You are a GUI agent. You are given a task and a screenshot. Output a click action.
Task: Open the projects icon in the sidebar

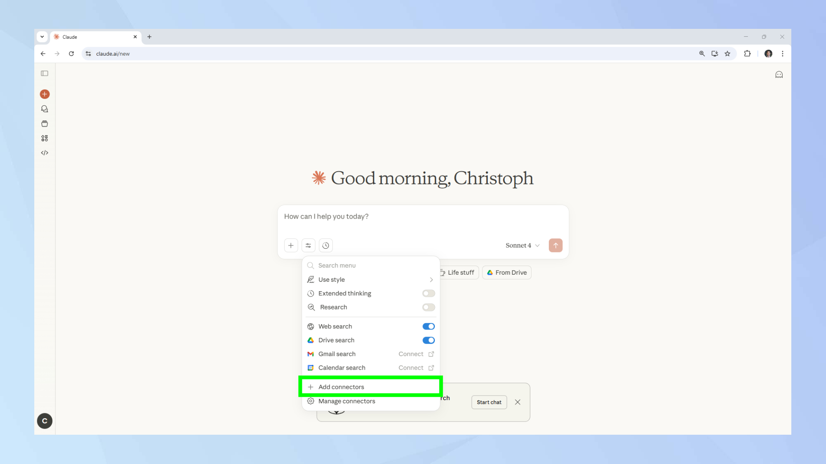[x=45, y=124]
